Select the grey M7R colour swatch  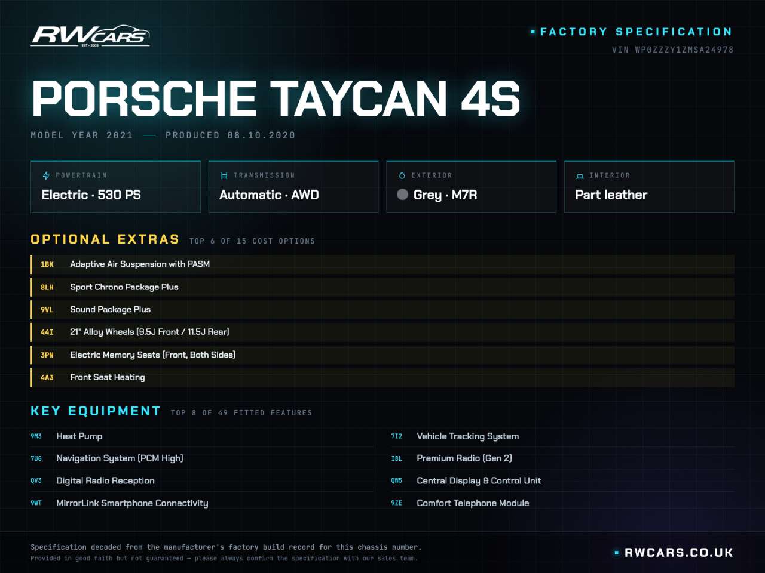(x=403, y=195)
